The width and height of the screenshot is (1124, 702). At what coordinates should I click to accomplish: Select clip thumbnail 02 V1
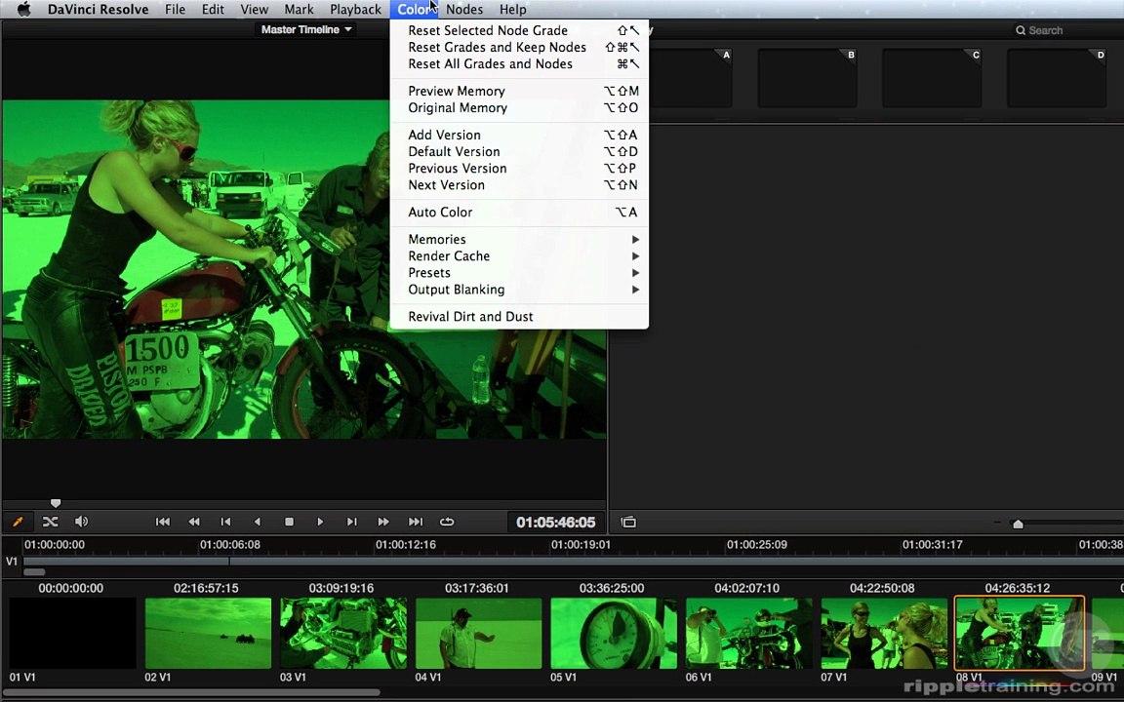pos(208,633)
